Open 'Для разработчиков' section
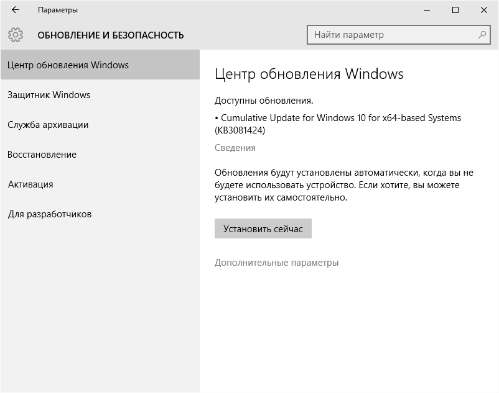Screen dimensions: 499x393 100,214
